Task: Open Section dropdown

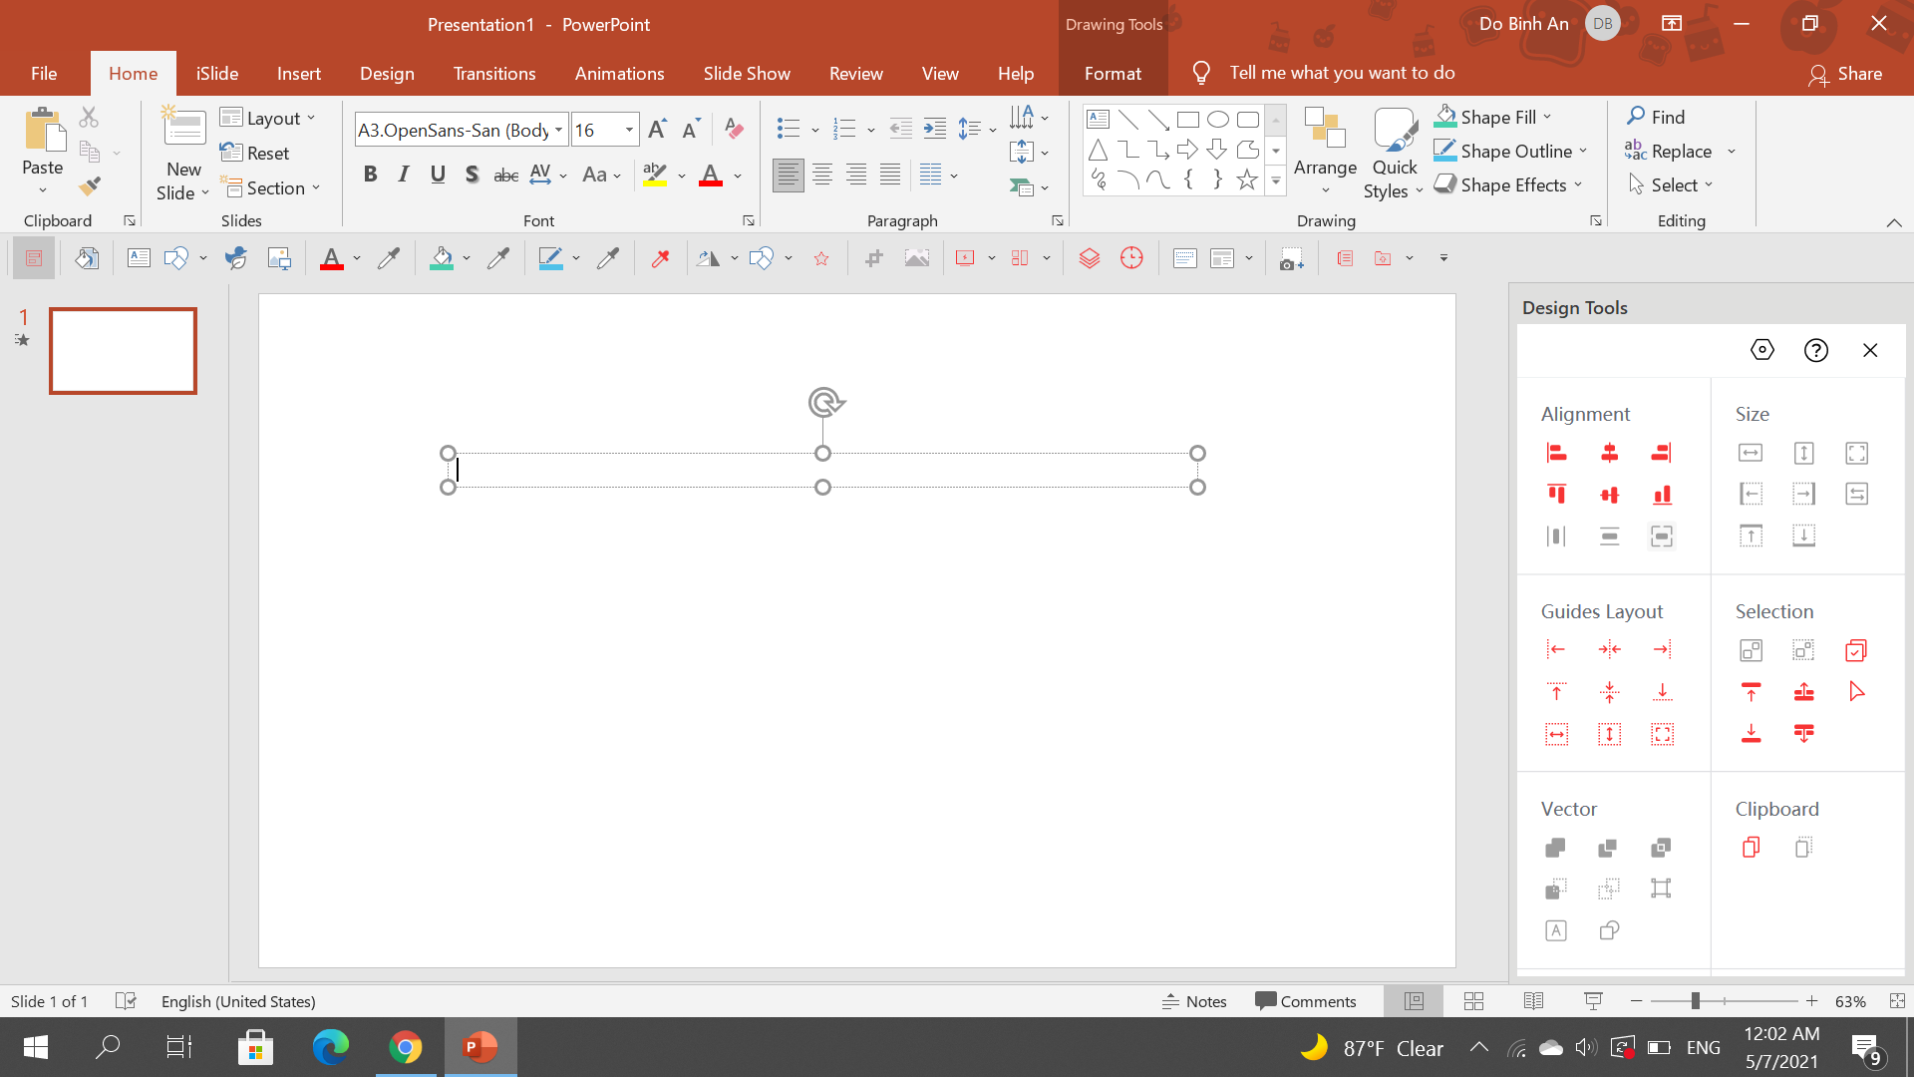Action: (270, 187)
